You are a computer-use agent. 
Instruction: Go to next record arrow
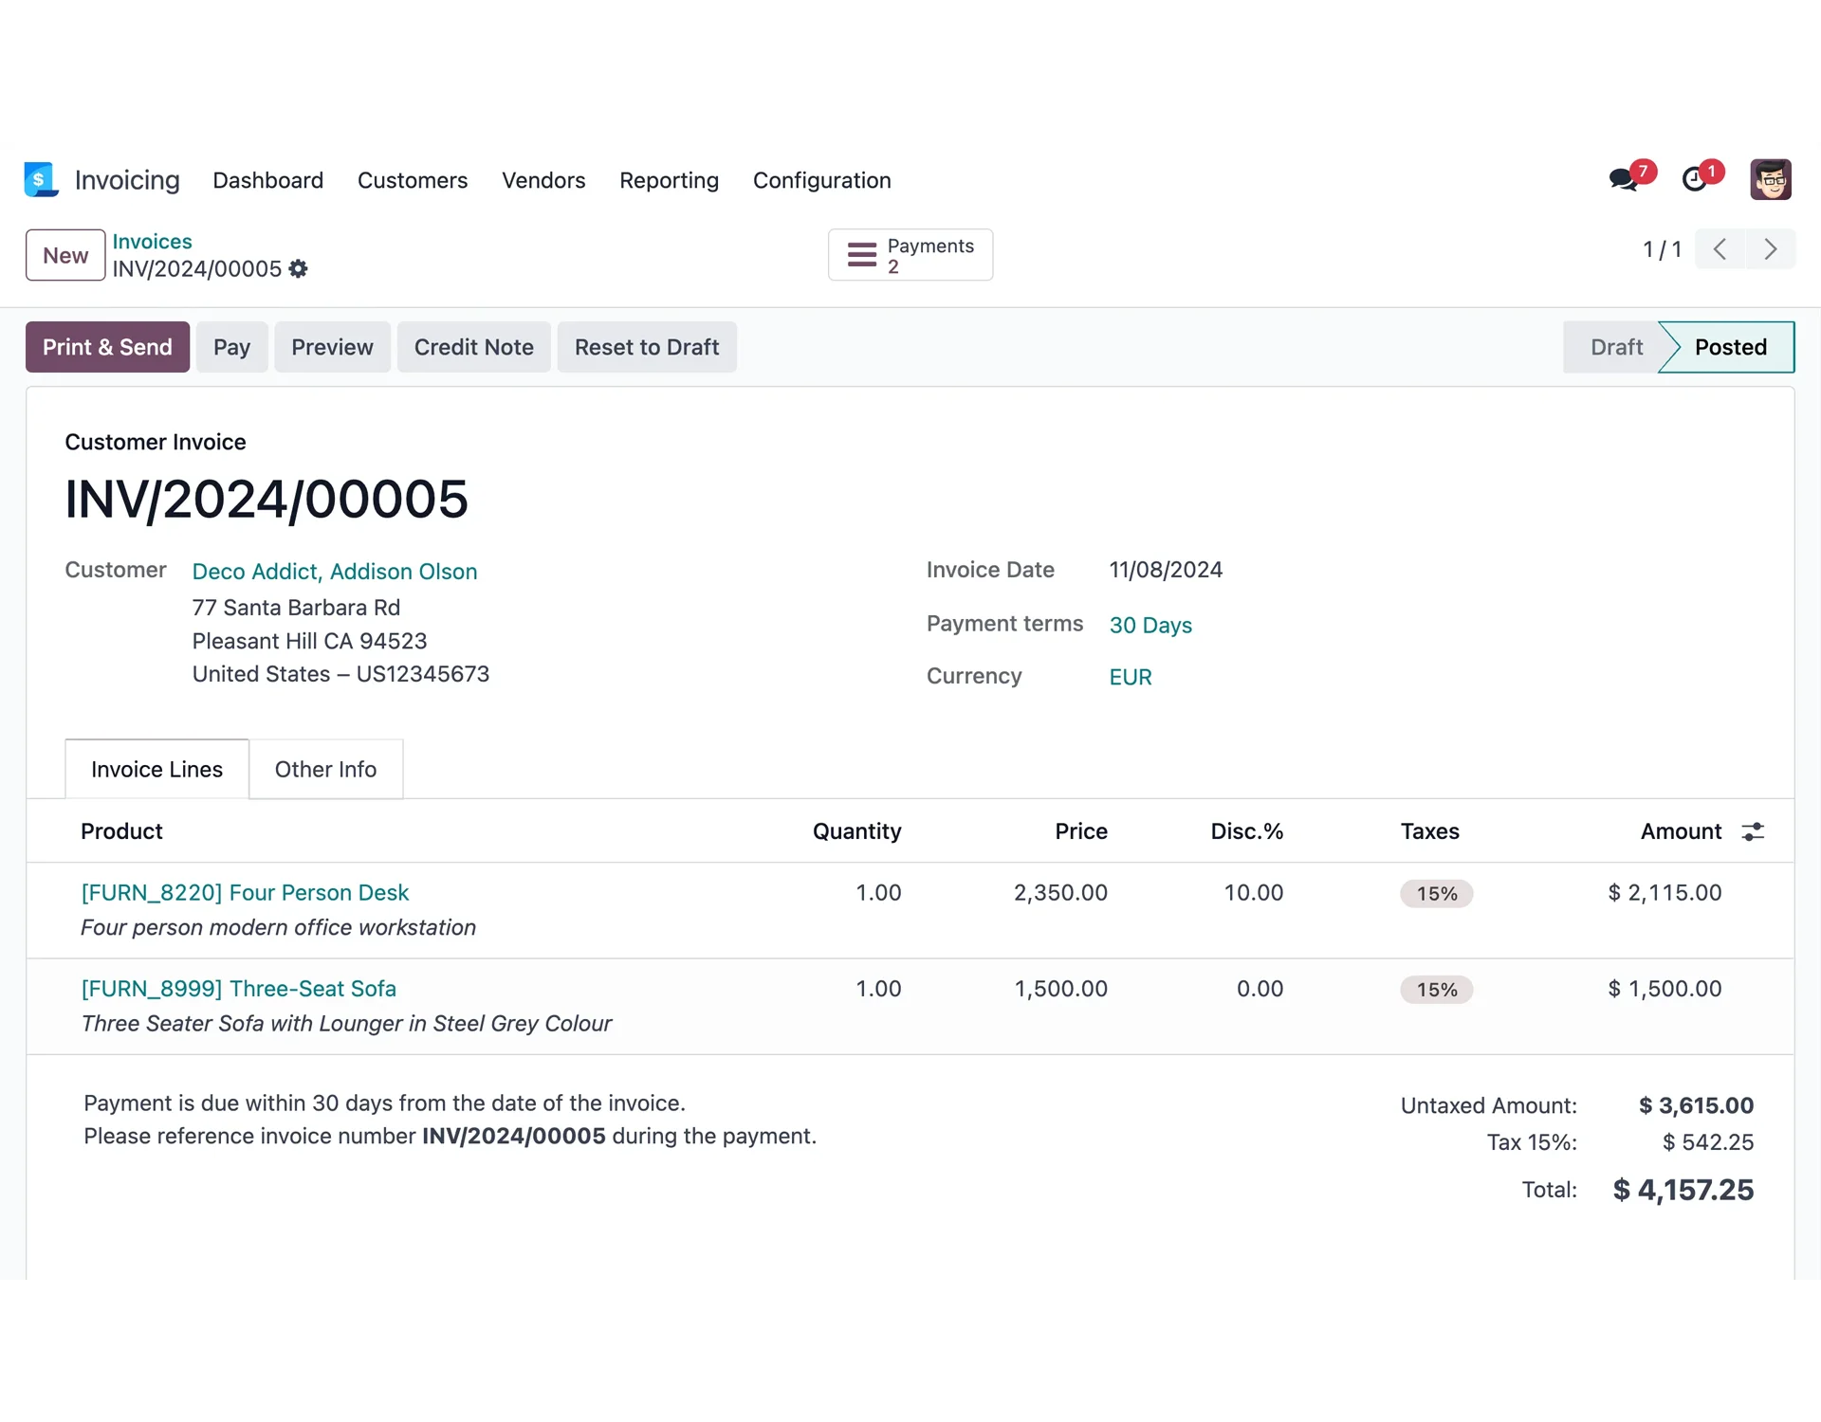pos(1770,249)
